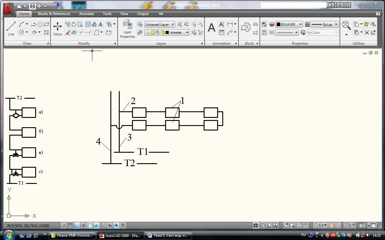Switch to Blocks & References tab
Viewport: 385px width, 240px height.
click(54, 14)
